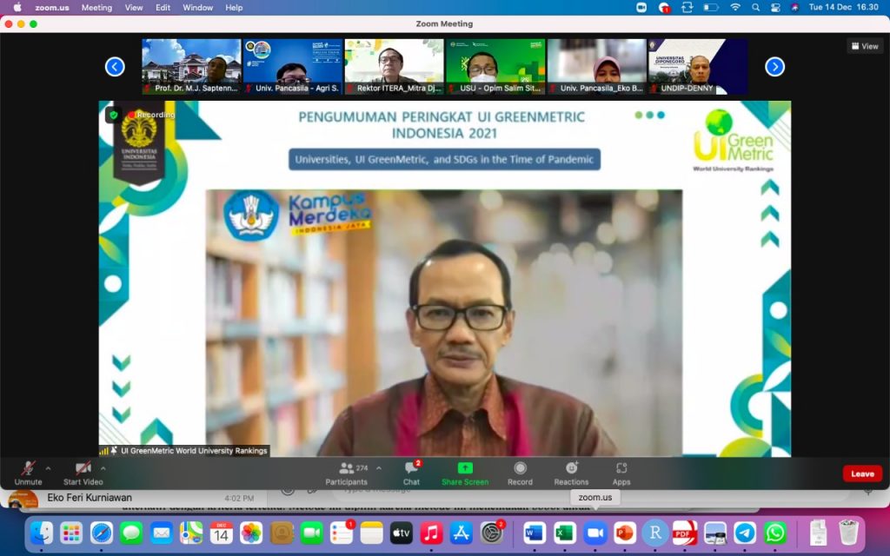
Task: Open Mail from the Dock
Action: tap(161, 533)
